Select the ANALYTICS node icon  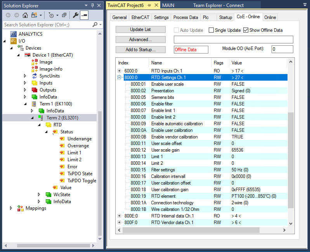coord(14,34)
